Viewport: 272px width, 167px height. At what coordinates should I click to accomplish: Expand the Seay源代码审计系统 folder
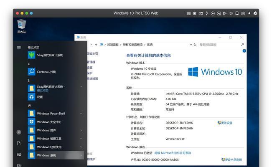pos(81,86)
